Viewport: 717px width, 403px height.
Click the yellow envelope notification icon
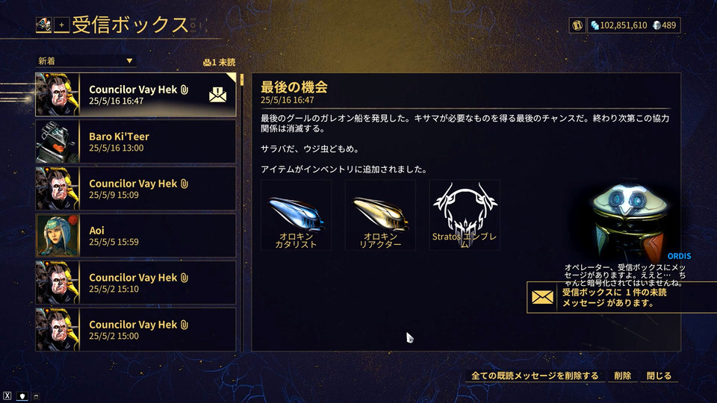[542, 298]
